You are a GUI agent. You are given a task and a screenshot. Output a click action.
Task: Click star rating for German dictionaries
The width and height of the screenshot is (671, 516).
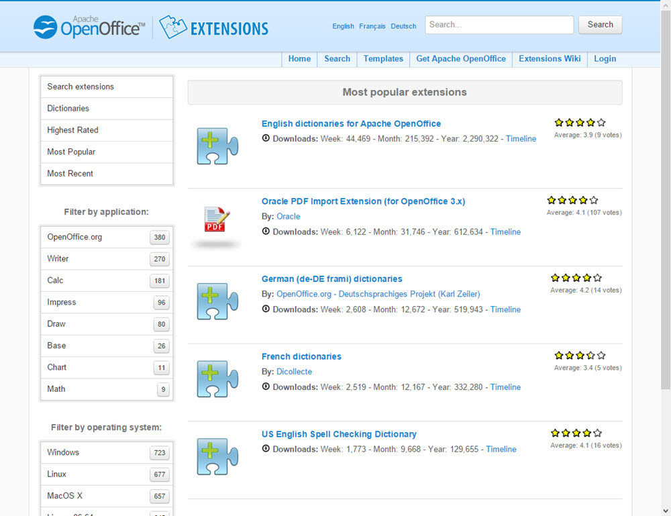pos(576,278)
